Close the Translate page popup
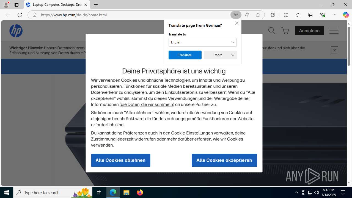 click(x=237, y=23)
